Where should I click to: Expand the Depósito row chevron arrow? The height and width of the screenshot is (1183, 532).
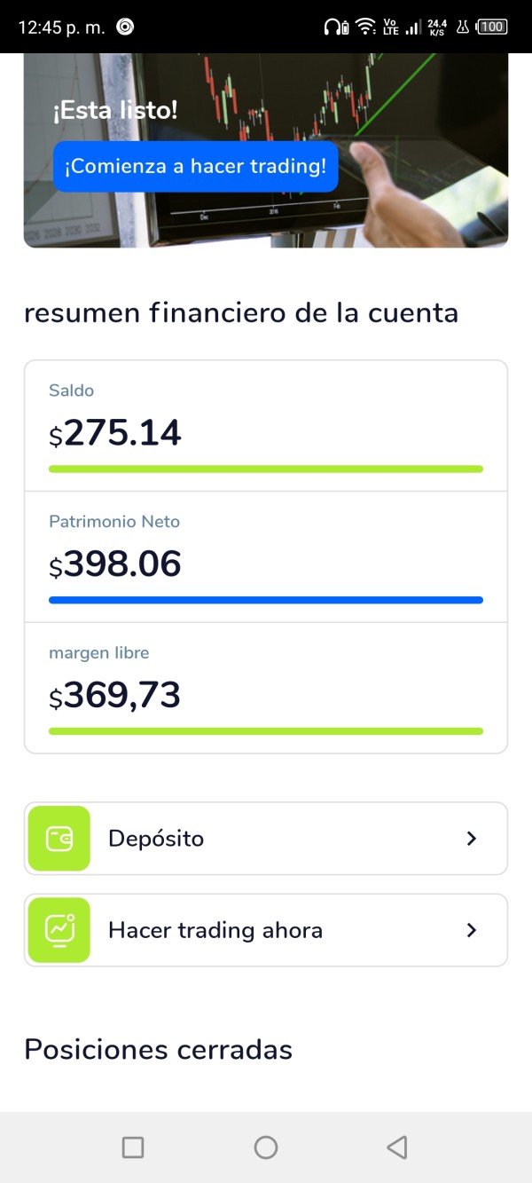472,839
